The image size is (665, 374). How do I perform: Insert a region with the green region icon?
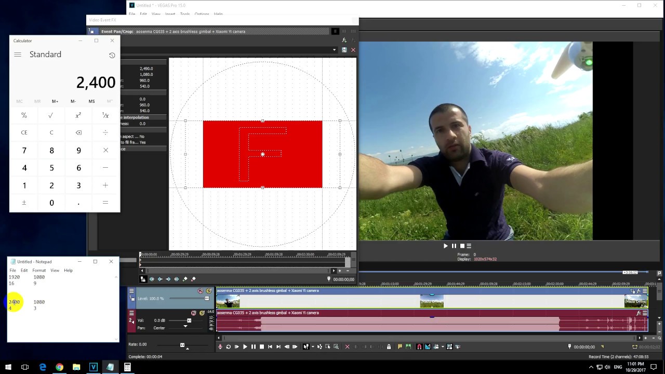408,346
